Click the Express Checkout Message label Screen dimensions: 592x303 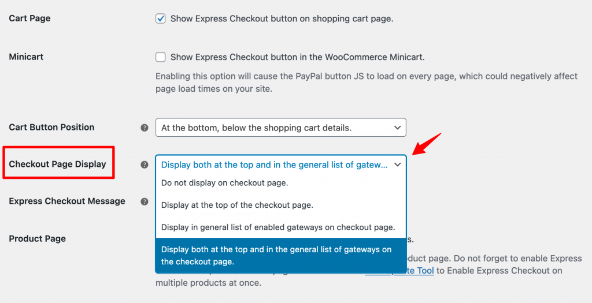point(67,201)
